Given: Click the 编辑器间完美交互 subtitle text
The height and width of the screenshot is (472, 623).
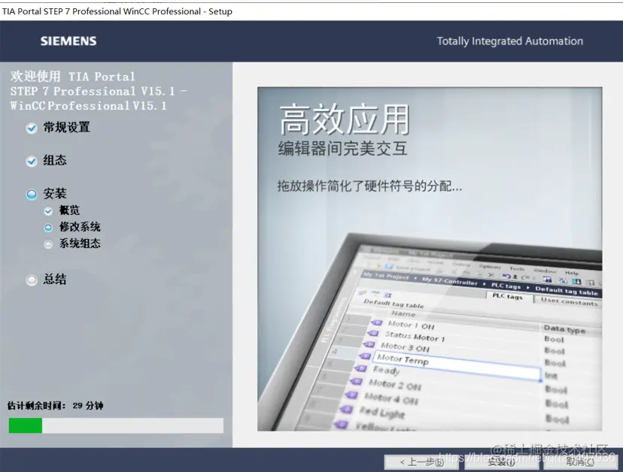Looking at the screenshot, I should point(343,149).
